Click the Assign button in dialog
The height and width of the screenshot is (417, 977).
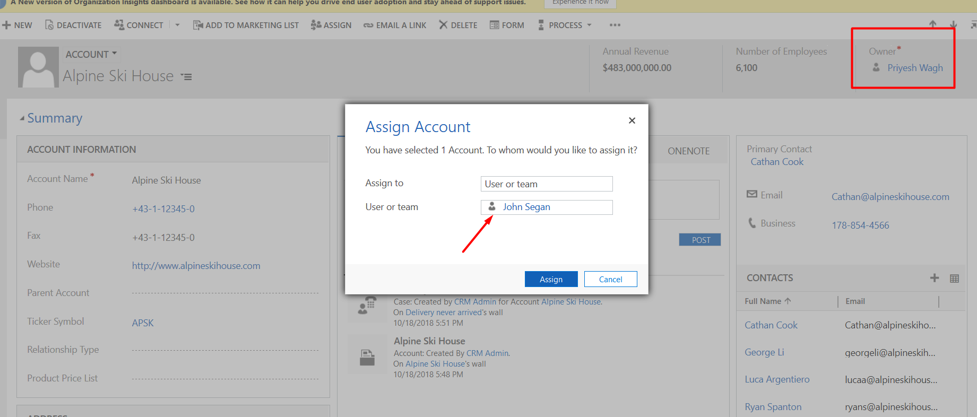pyautogui.click(x=551, y=279)
